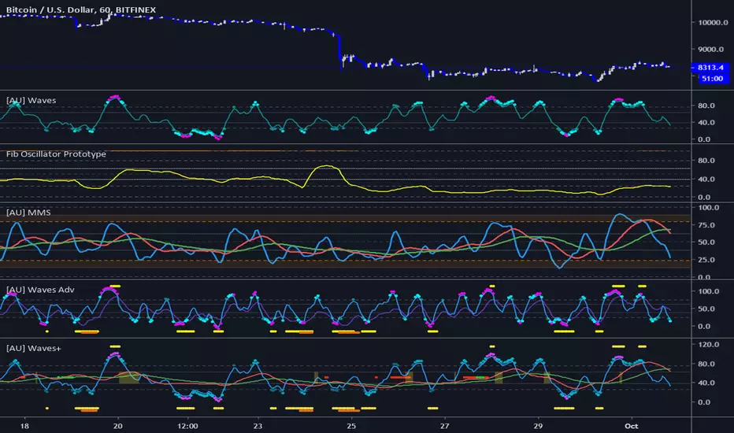Select the Fib Oscillator Prototype label
Screen dimensions: 734x433
pos(56,154)
